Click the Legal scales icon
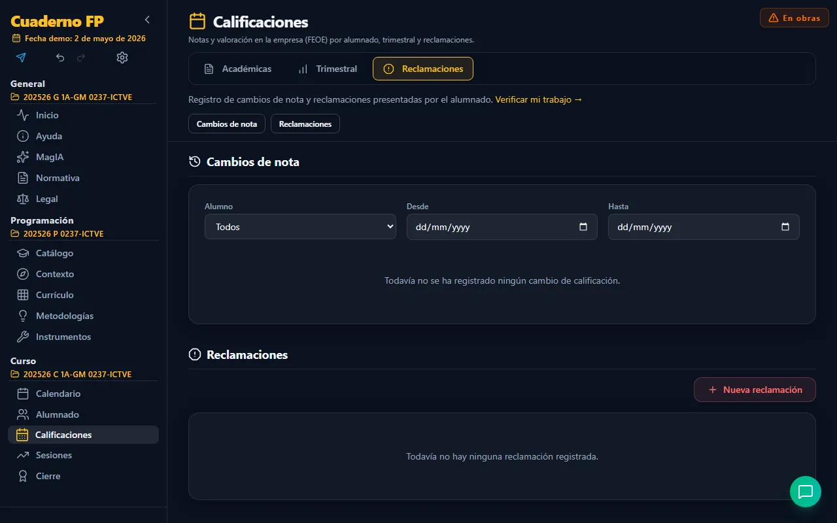The width and height of the screenshot is (837, 523). point(23,199)
